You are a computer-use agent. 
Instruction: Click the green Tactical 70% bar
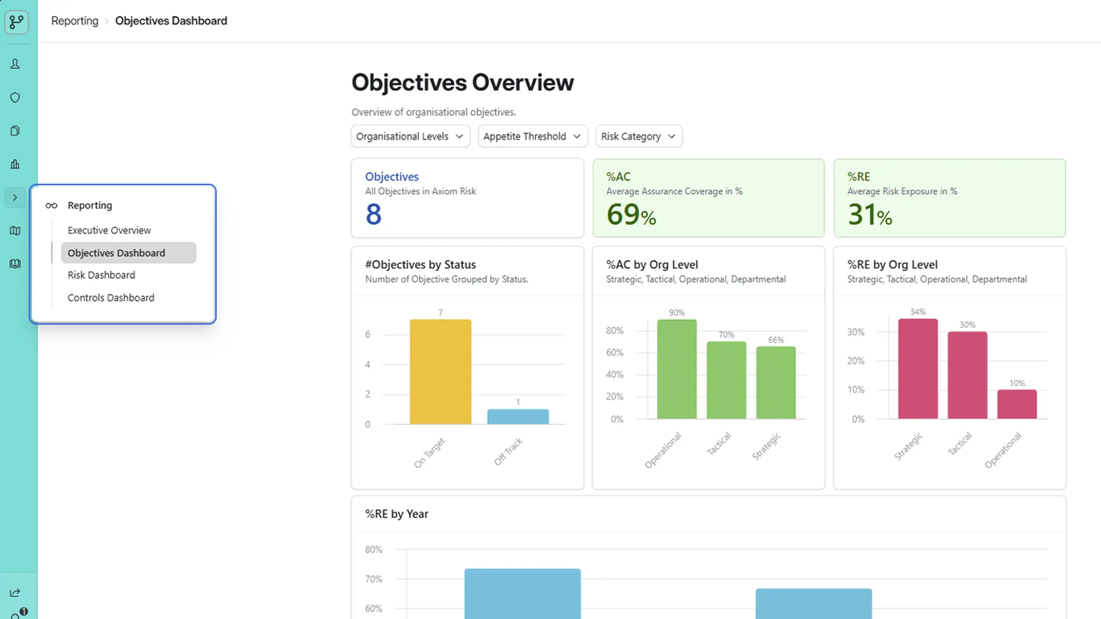(x=726, y=381)
